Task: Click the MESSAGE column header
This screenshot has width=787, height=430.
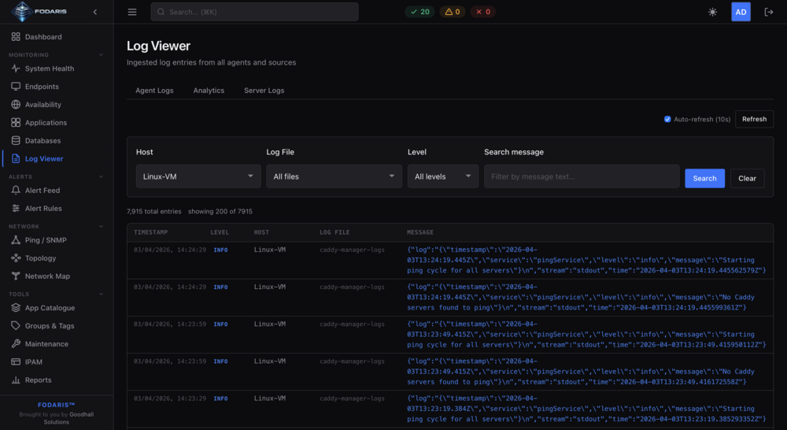Action: pyautogui.click(x=420, y=232)
